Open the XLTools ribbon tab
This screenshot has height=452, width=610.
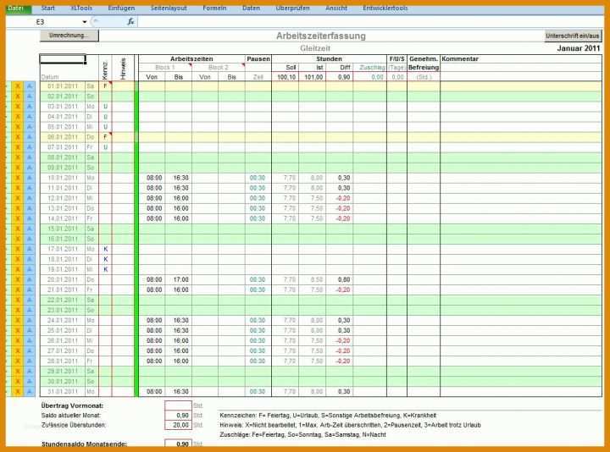coord(81,8)
